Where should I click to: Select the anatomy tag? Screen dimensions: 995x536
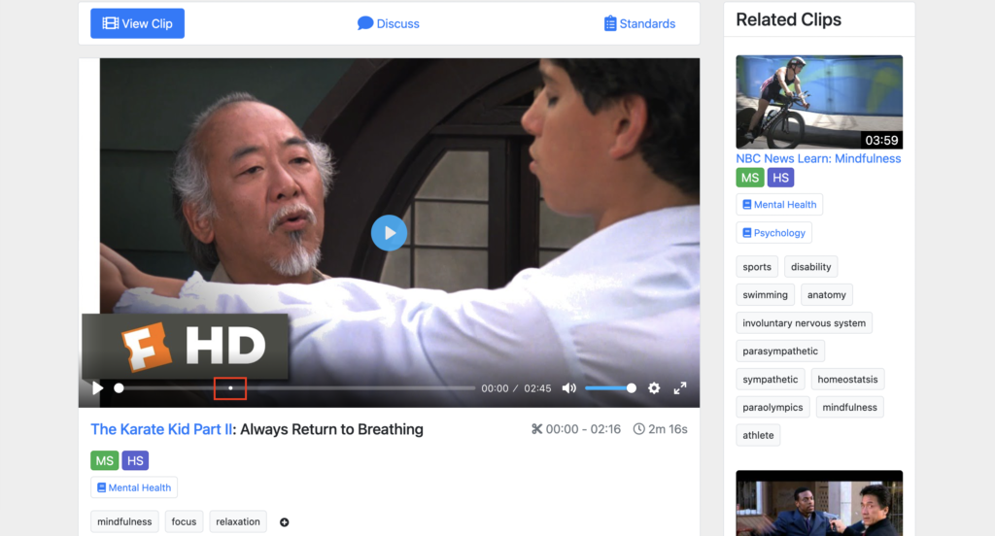pyautogui.click(x=827, y=295)
